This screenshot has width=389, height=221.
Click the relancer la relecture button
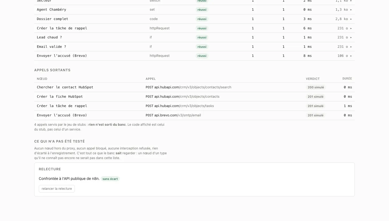57,189
